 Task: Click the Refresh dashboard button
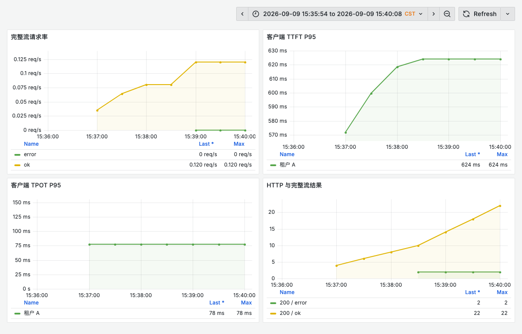coord(479,14)
